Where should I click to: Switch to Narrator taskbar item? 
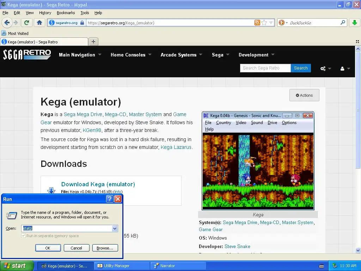point(178,266)
